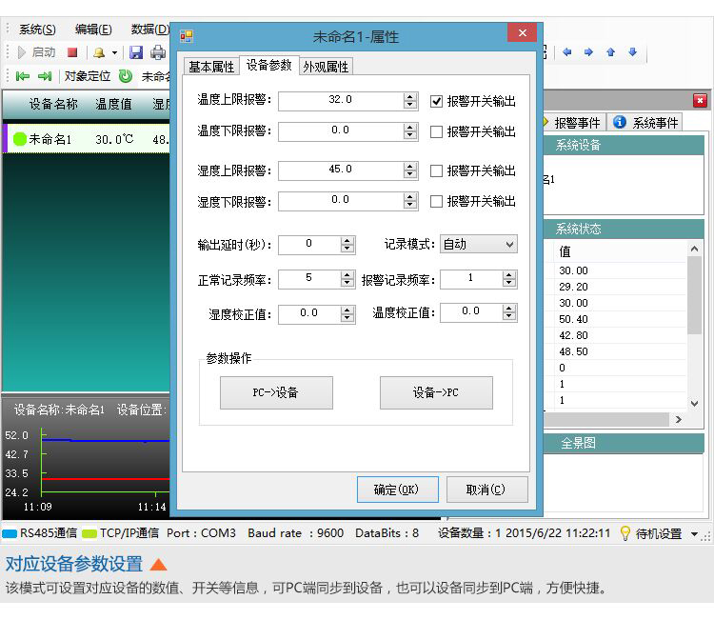This screenshot has height=620, width=714.
Task: Open the 待机设置 dropdown arrow
Action: point(694,534)
